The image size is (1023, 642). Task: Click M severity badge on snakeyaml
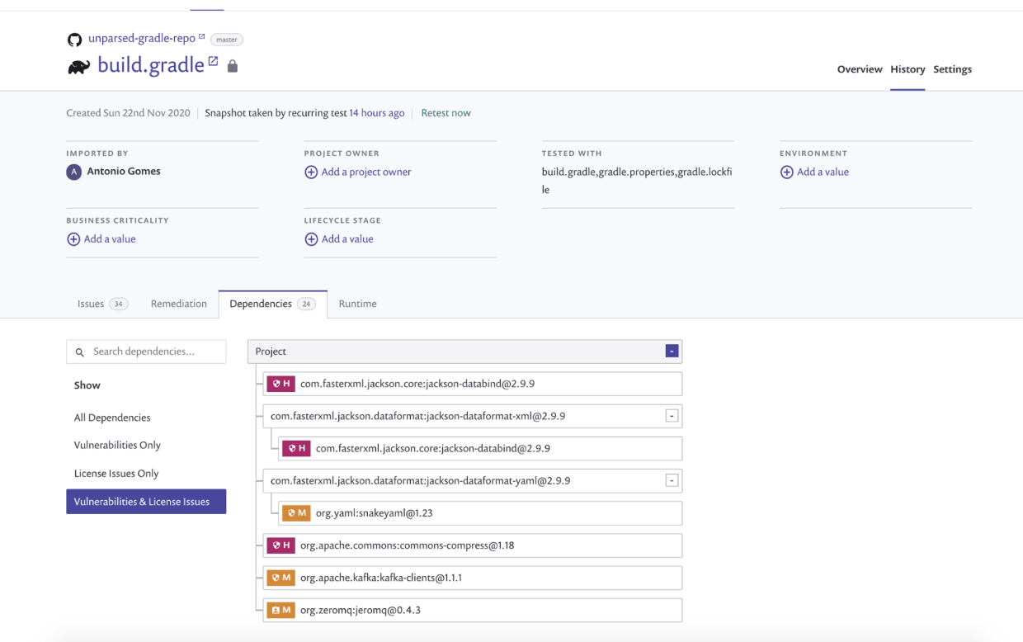(297, 512)
